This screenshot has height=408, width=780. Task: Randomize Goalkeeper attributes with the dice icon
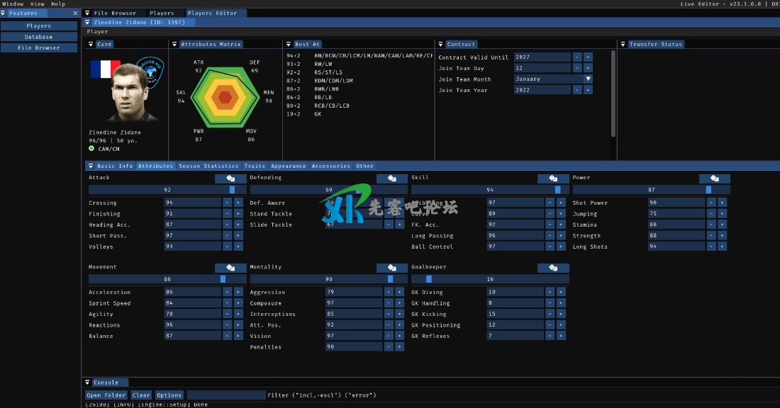click(553, 268)
